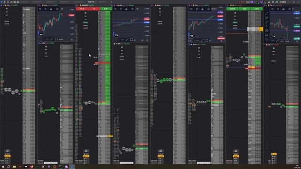Expand the first CYN panel header arrow

tap(3, 5)
